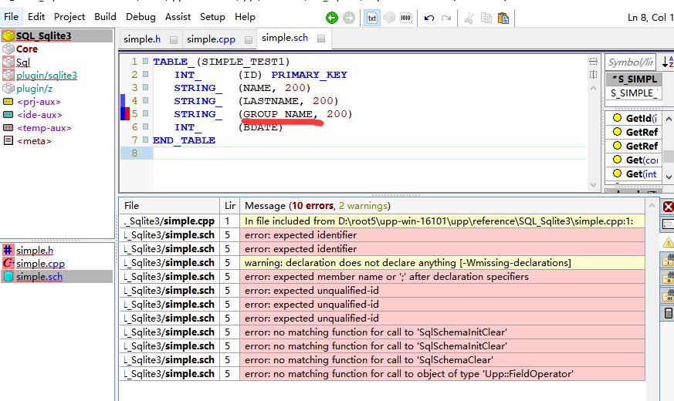Click the paste clipboard icon

click(503, 18)
